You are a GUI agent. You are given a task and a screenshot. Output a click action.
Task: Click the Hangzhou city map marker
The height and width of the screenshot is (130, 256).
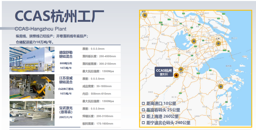tap(181, 69)
